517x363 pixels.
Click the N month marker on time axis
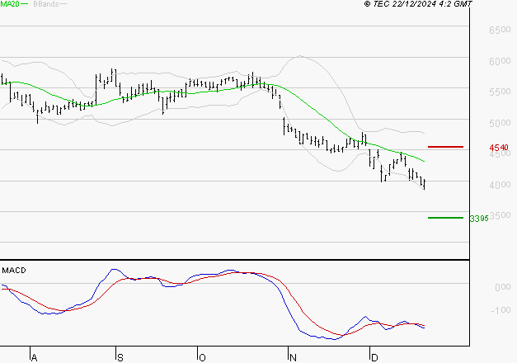tap(293, 358)
